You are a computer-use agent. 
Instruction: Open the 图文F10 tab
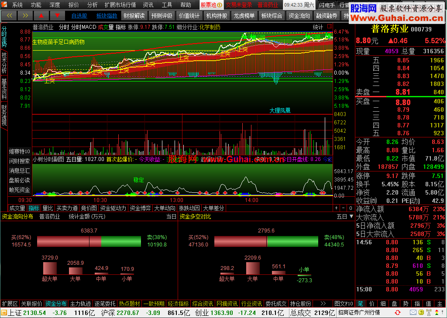point(344,304)
